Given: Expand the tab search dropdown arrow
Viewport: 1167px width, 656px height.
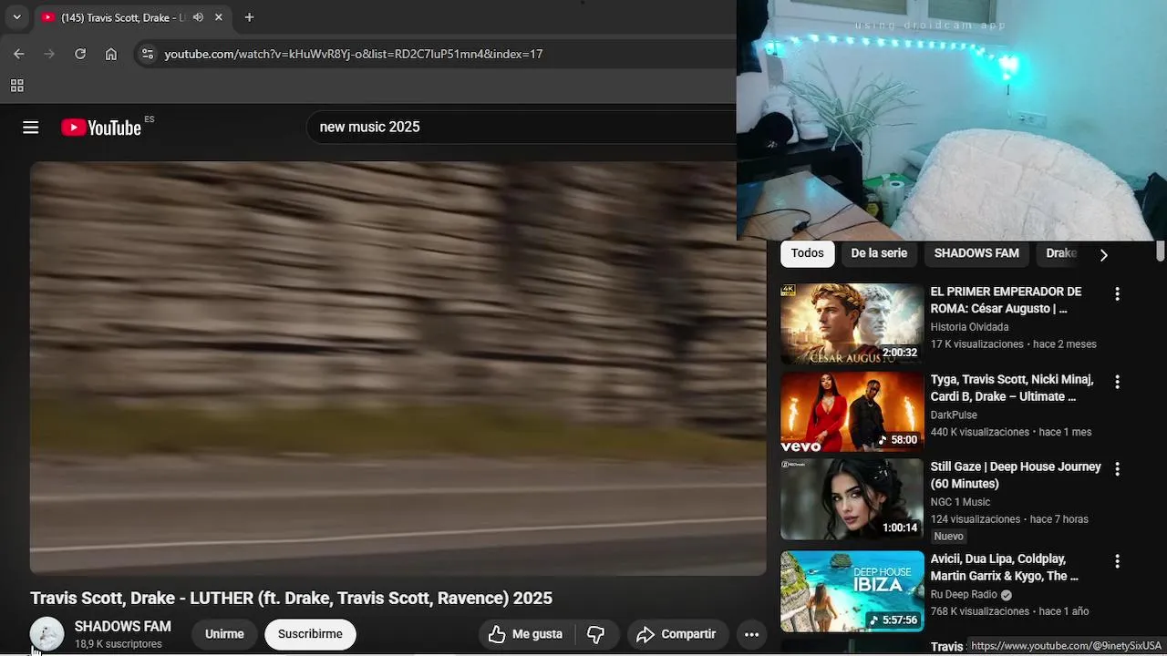Looking at the screenshot, I should pyautogui.click(x=16, y=17).
